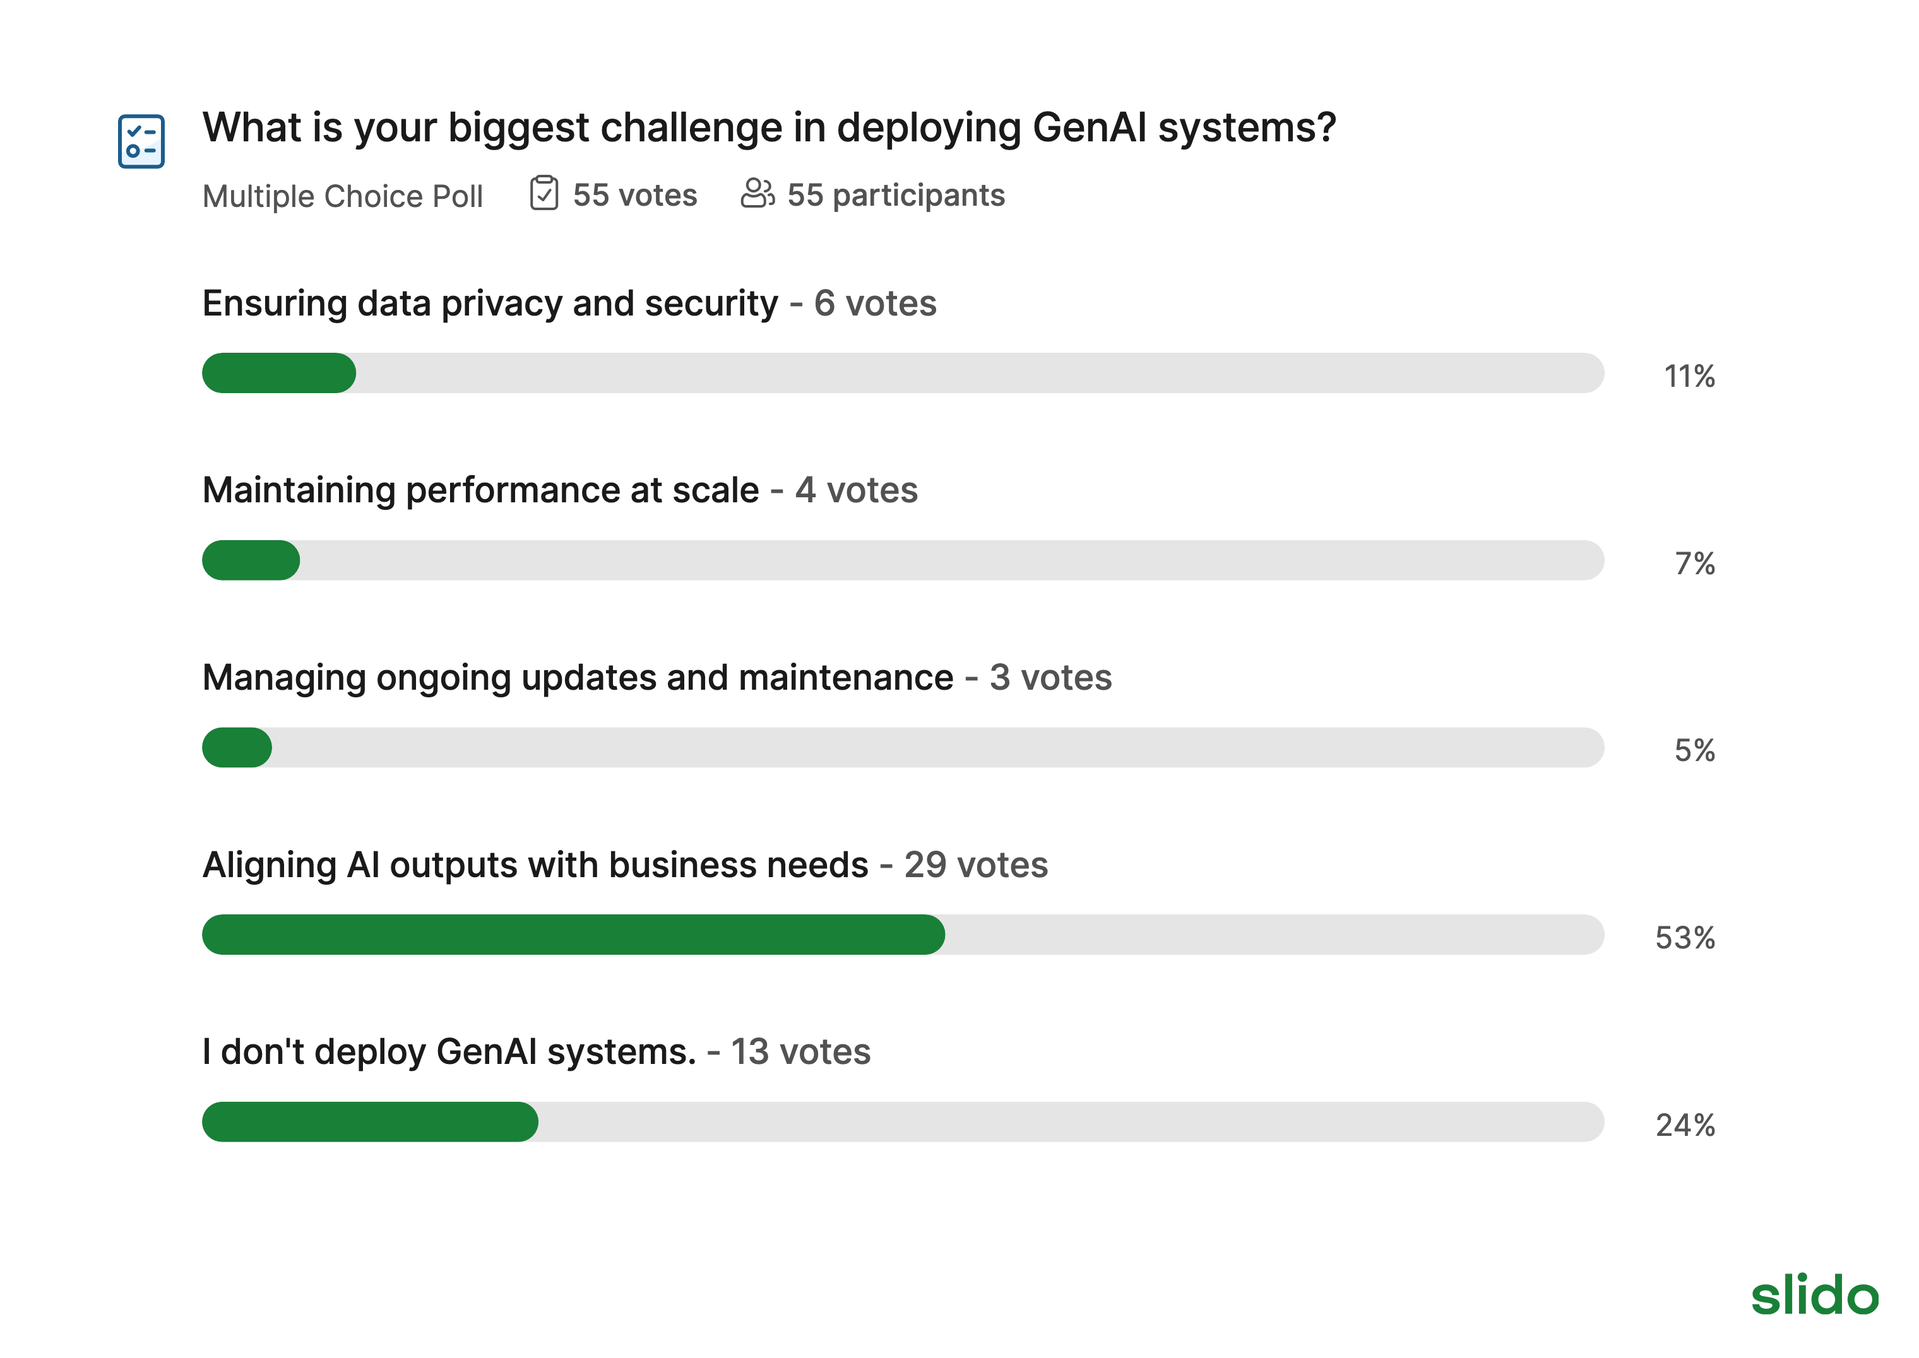Select Aligning AI outputs with business needs
This screenshot has width=1919, height=1358.
click(535, 865)
